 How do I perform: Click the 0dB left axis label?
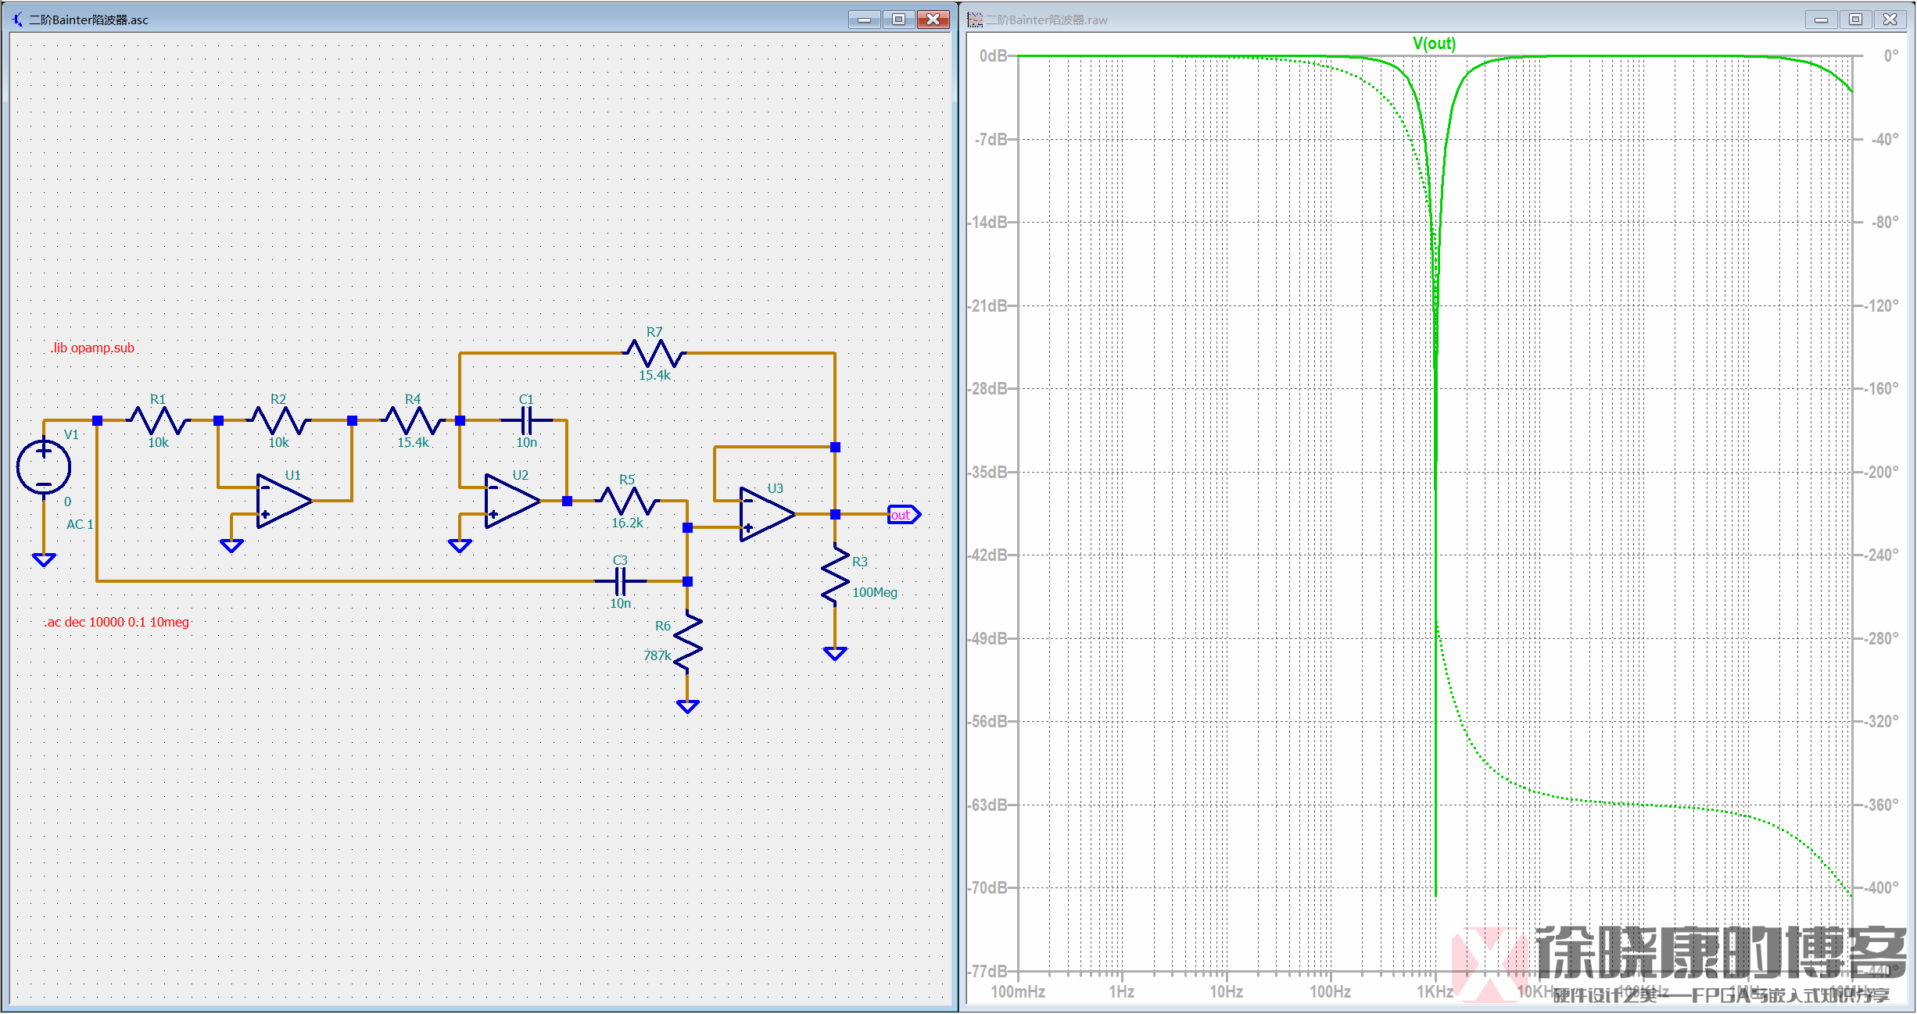993,56
